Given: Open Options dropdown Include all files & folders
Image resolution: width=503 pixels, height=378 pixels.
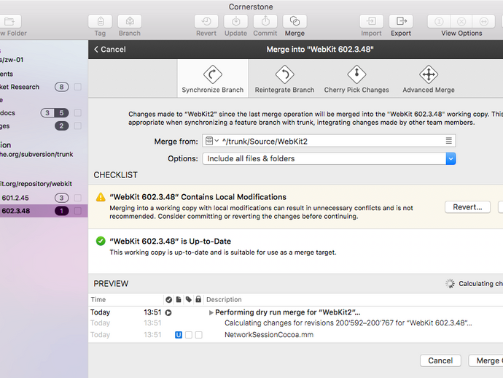Looking at the screenshot, I should tap(329, 158).
